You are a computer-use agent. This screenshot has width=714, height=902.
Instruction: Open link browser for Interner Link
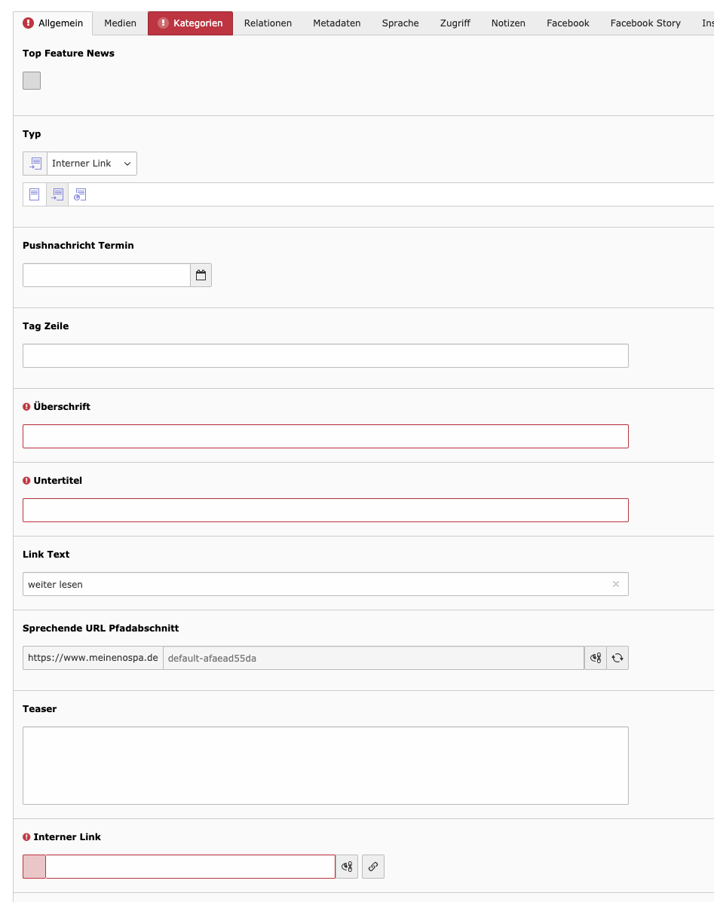click(373, 867)
